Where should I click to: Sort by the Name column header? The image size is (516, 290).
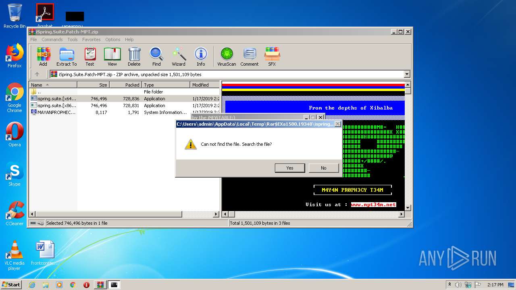(x=53, y=85)
